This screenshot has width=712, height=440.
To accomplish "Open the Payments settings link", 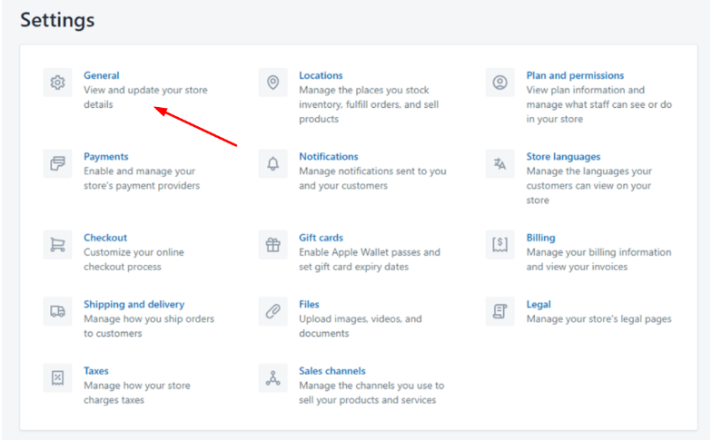I will [105, 156].
